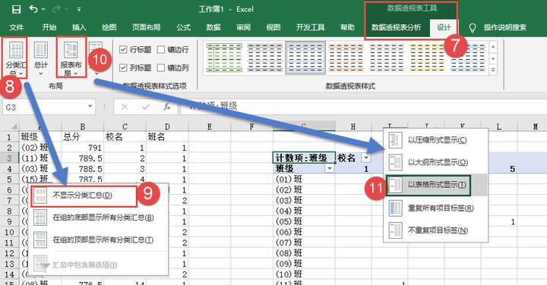Open the 总计 dropdown button

point(41,58)
